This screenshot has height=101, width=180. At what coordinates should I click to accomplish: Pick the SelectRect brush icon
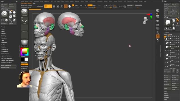click(3, 20)
